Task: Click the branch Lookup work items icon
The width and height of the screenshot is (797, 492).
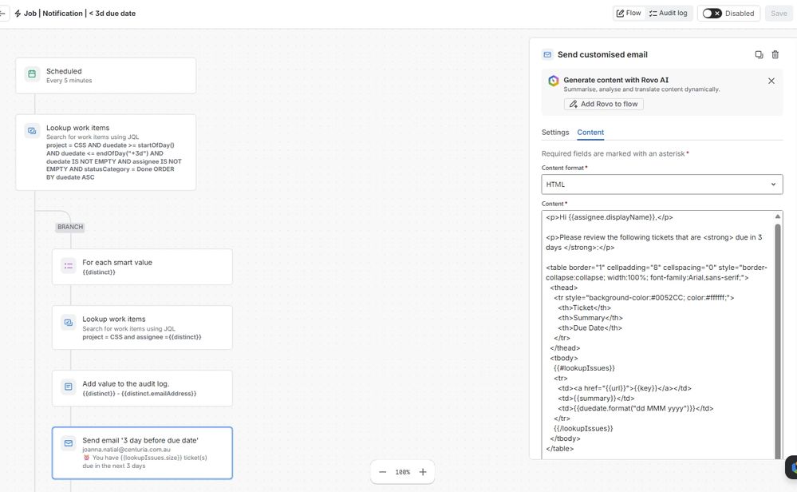Action: [x=68, y=323]
